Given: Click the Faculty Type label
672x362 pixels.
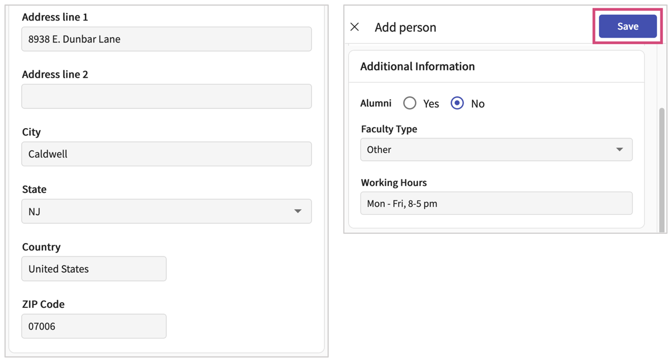Looking at the screenshot, I should [389, 129].
